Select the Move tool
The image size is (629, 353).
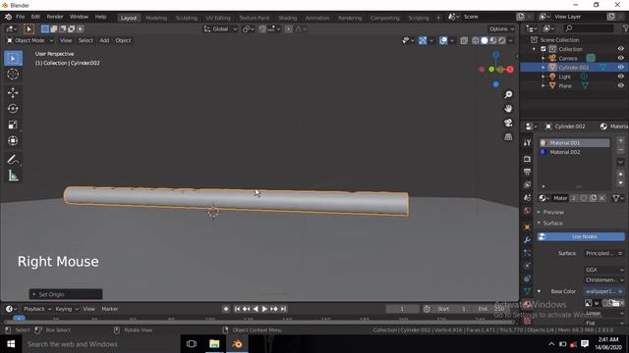(x=13, y=92)
